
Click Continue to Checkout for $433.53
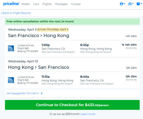tap(72, 105)
